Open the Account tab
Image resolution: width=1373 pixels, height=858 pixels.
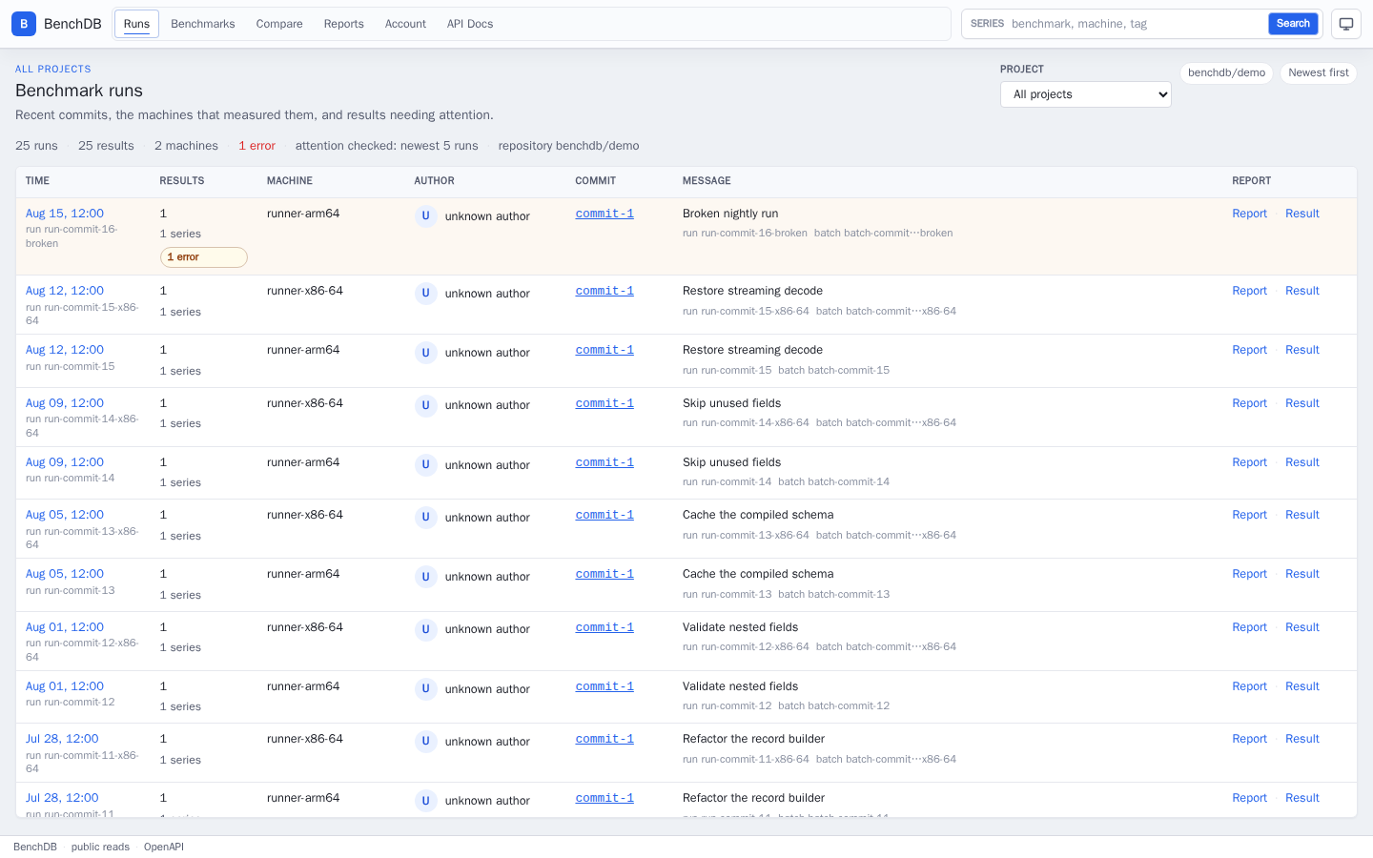coord(405,24)
